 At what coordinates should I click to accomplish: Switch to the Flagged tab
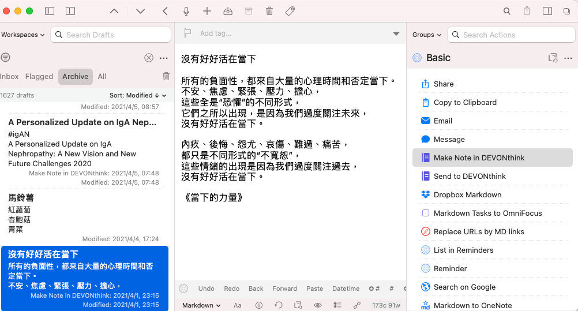[39, 76]
